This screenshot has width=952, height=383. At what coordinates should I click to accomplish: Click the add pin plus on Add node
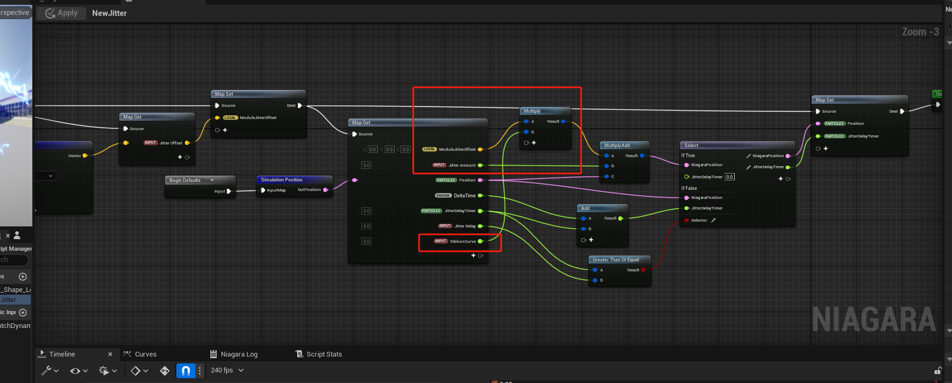(591, 240)
